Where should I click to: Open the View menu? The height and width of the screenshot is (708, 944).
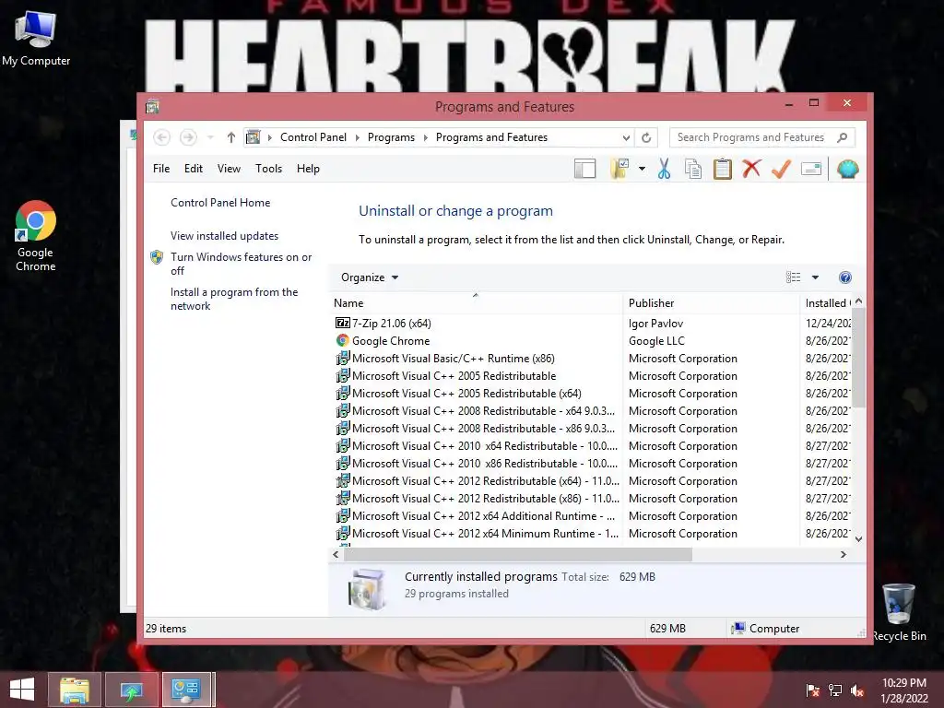click(x=229, y=169)
